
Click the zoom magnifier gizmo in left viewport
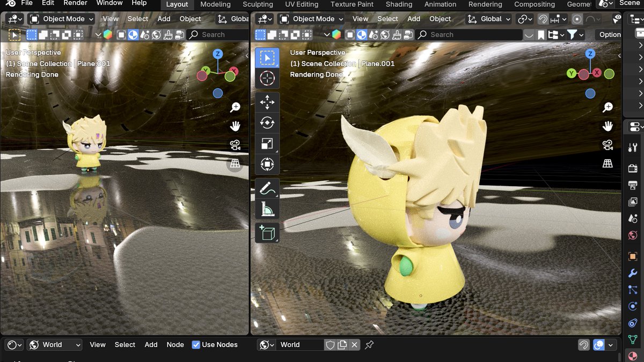(235, 107)
